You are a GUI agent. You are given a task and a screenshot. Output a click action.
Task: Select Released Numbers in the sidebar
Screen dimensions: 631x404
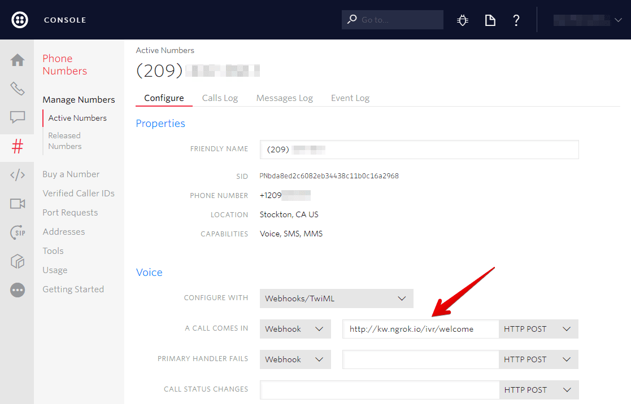pyautogui.click(x=64, y=140)
